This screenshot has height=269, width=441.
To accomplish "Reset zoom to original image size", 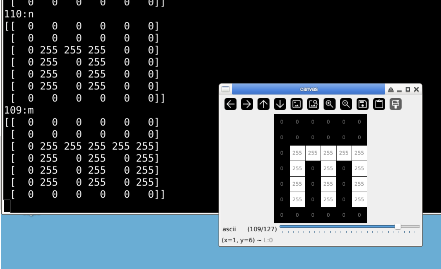I will tap(297, 104).
